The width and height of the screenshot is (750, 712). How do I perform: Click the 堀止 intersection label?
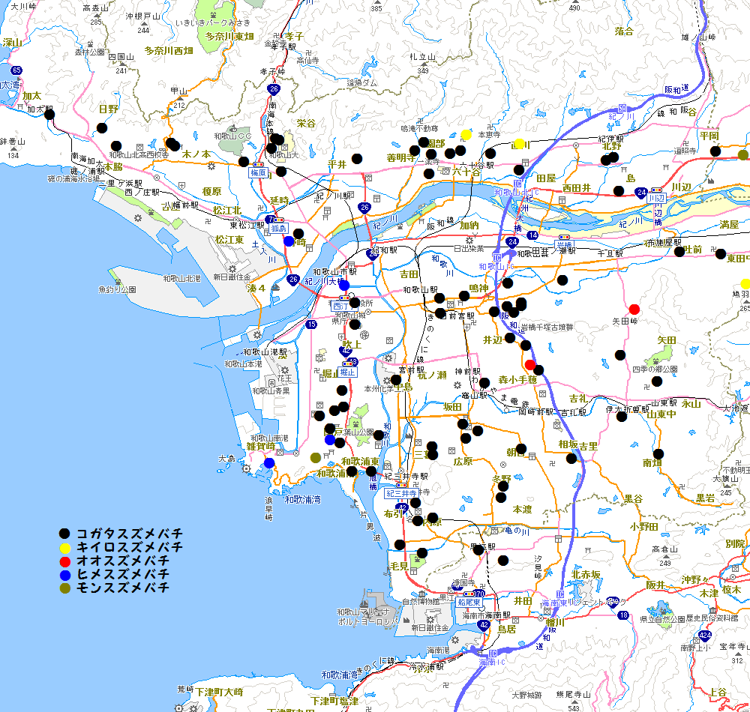(347, 372)
